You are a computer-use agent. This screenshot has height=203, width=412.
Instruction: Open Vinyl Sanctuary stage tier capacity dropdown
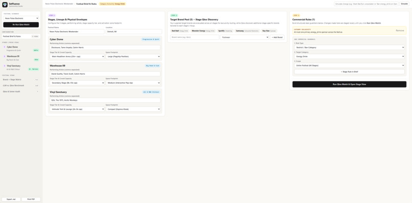click(77, 109)
